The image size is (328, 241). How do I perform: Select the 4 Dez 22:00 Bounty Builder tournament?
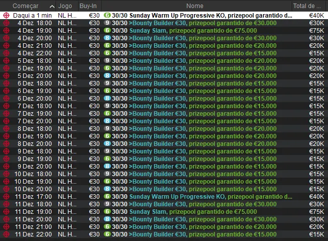coord(202,53)
